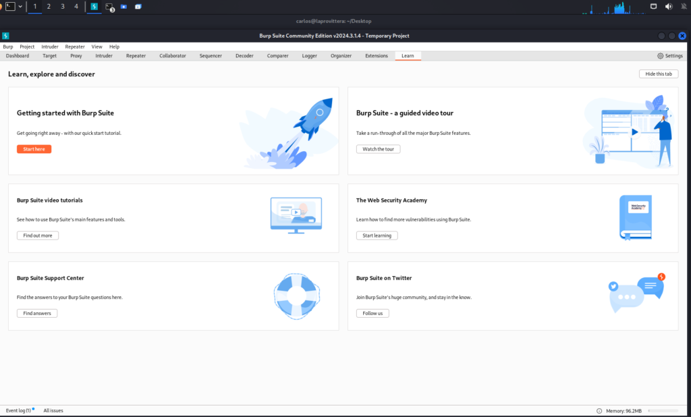Screen dimensions: 691x417
Task: Switch to the Decoder tab
Action: click(244, 56)
